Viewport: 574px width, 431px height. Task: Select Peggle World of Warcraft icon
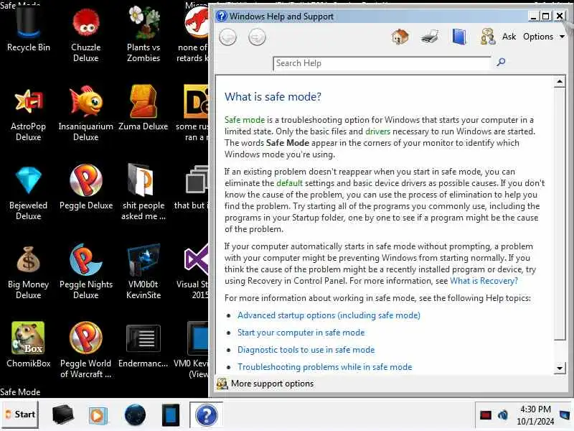pos(85,351)
